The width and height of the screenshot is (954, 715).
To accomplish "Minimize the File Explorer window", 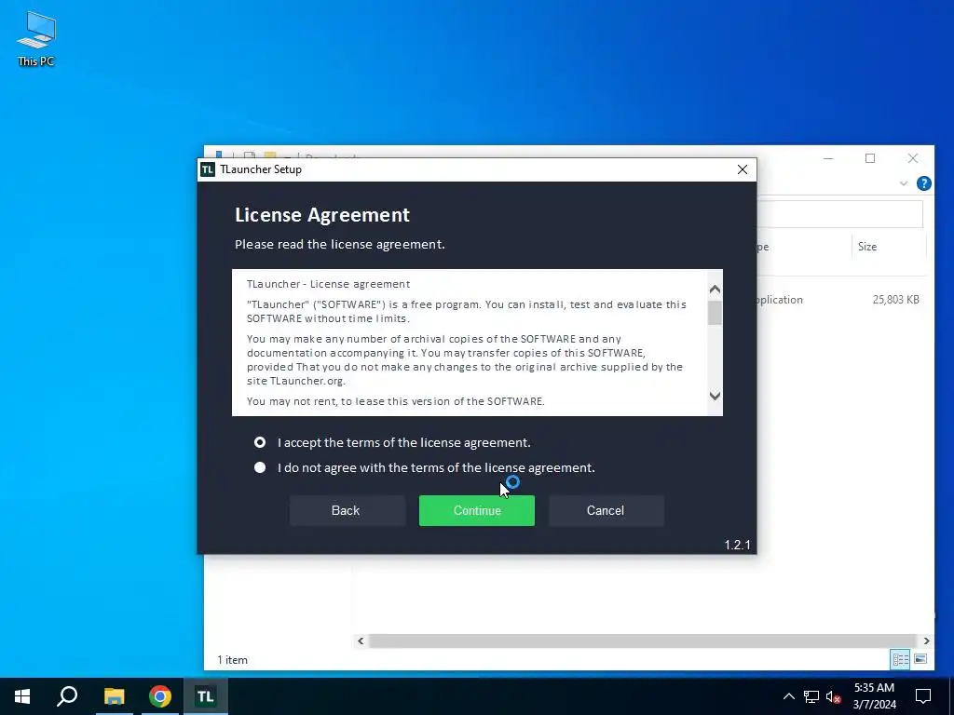I will [828, 158].
